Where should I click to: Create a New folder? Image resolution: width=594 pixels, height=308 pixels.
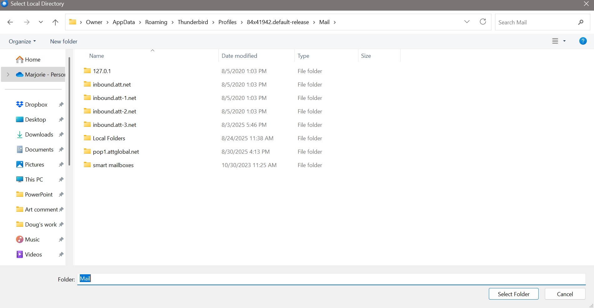64,42
